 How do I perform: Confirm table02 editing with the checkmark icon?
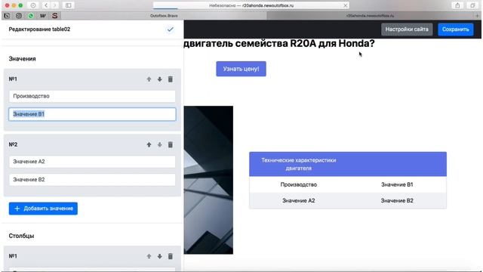pyautogui.click(x=171, y=29)
